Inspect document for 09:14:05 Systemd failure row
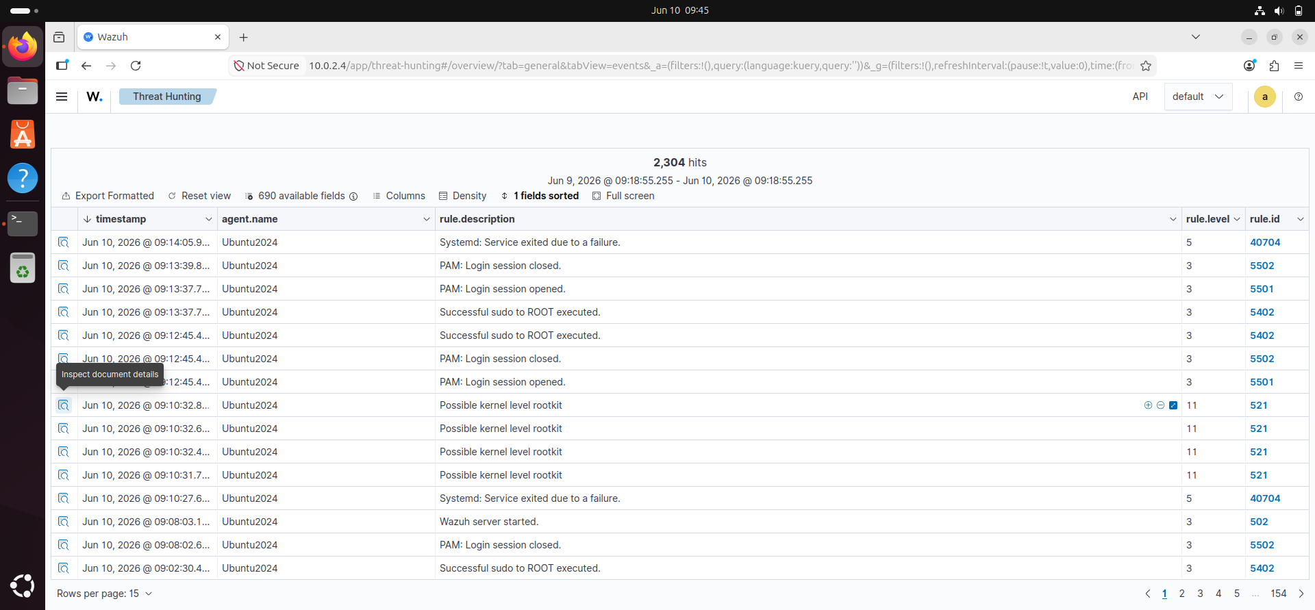Image resolution: width=1315 pixels, height=610 pixels. (64, 242)
